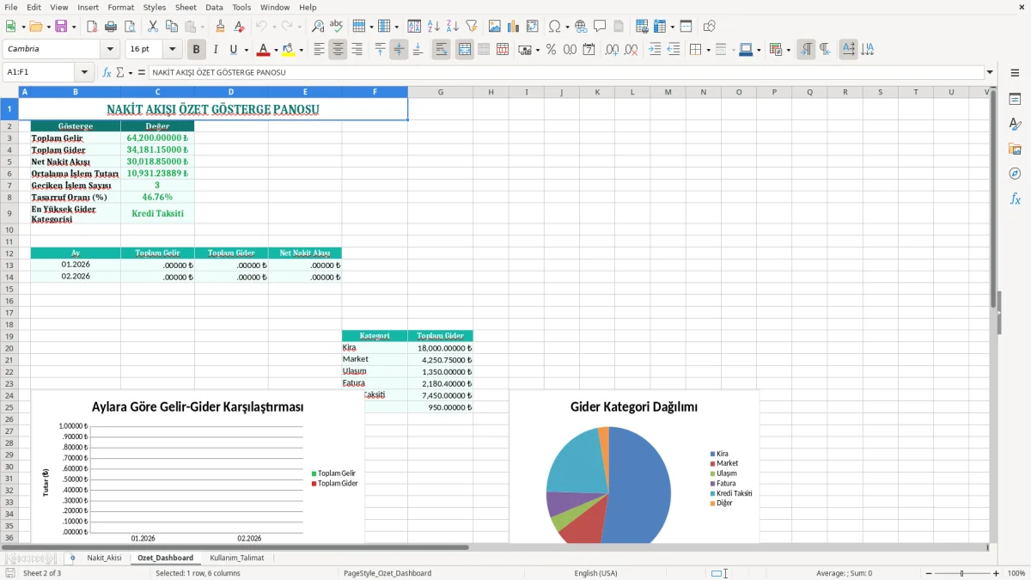Toggle bold formatting

pos(196,50)
